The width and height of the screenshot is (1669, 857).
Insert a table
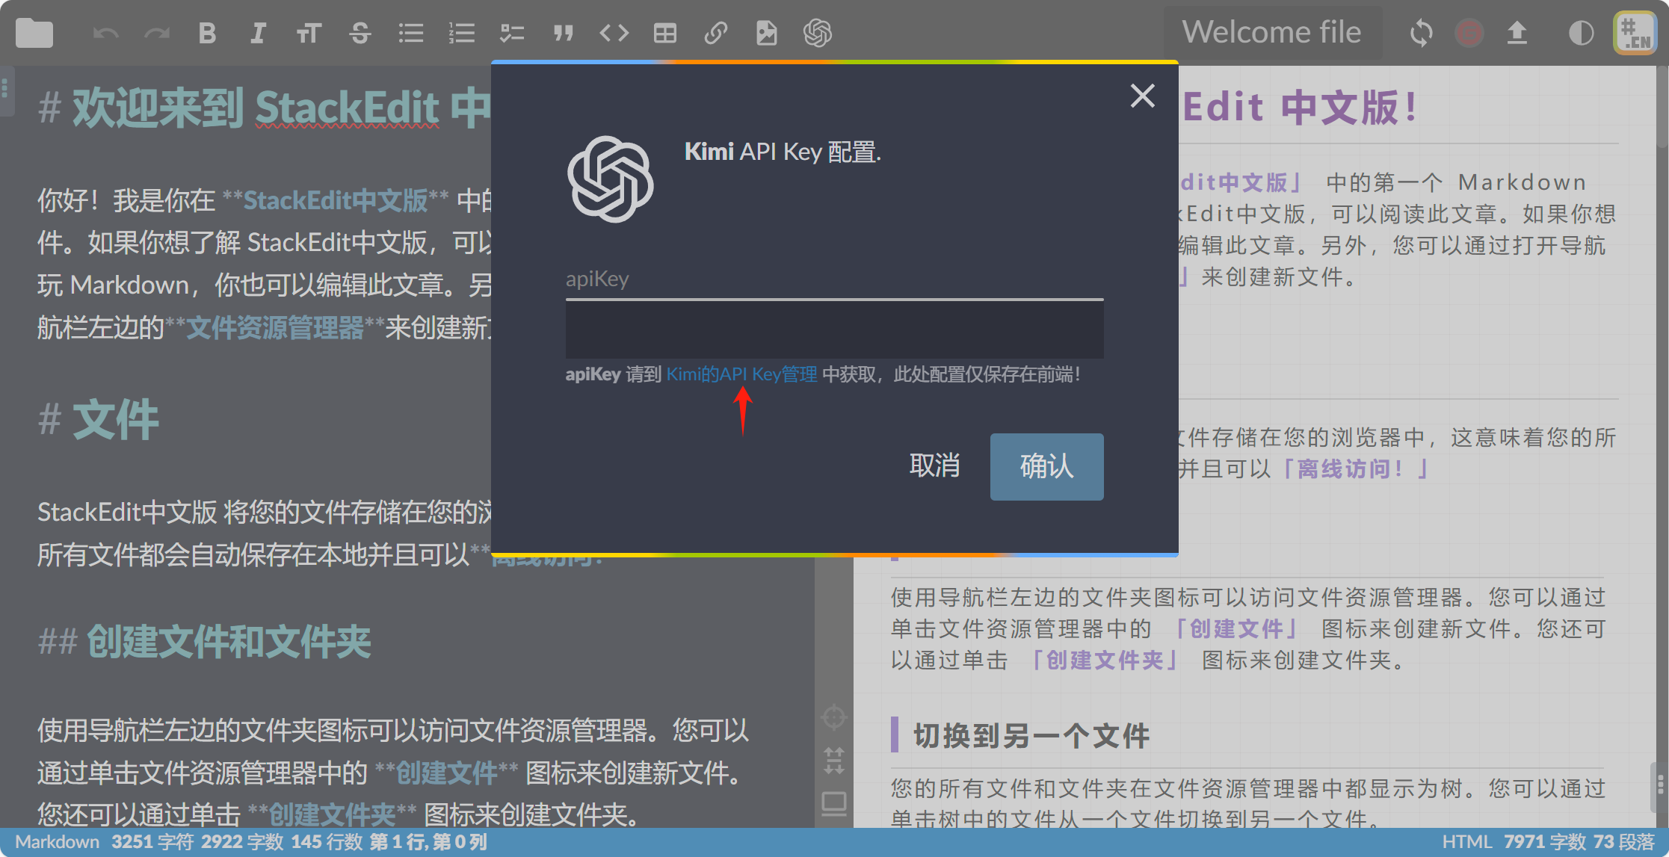[664, 33]
